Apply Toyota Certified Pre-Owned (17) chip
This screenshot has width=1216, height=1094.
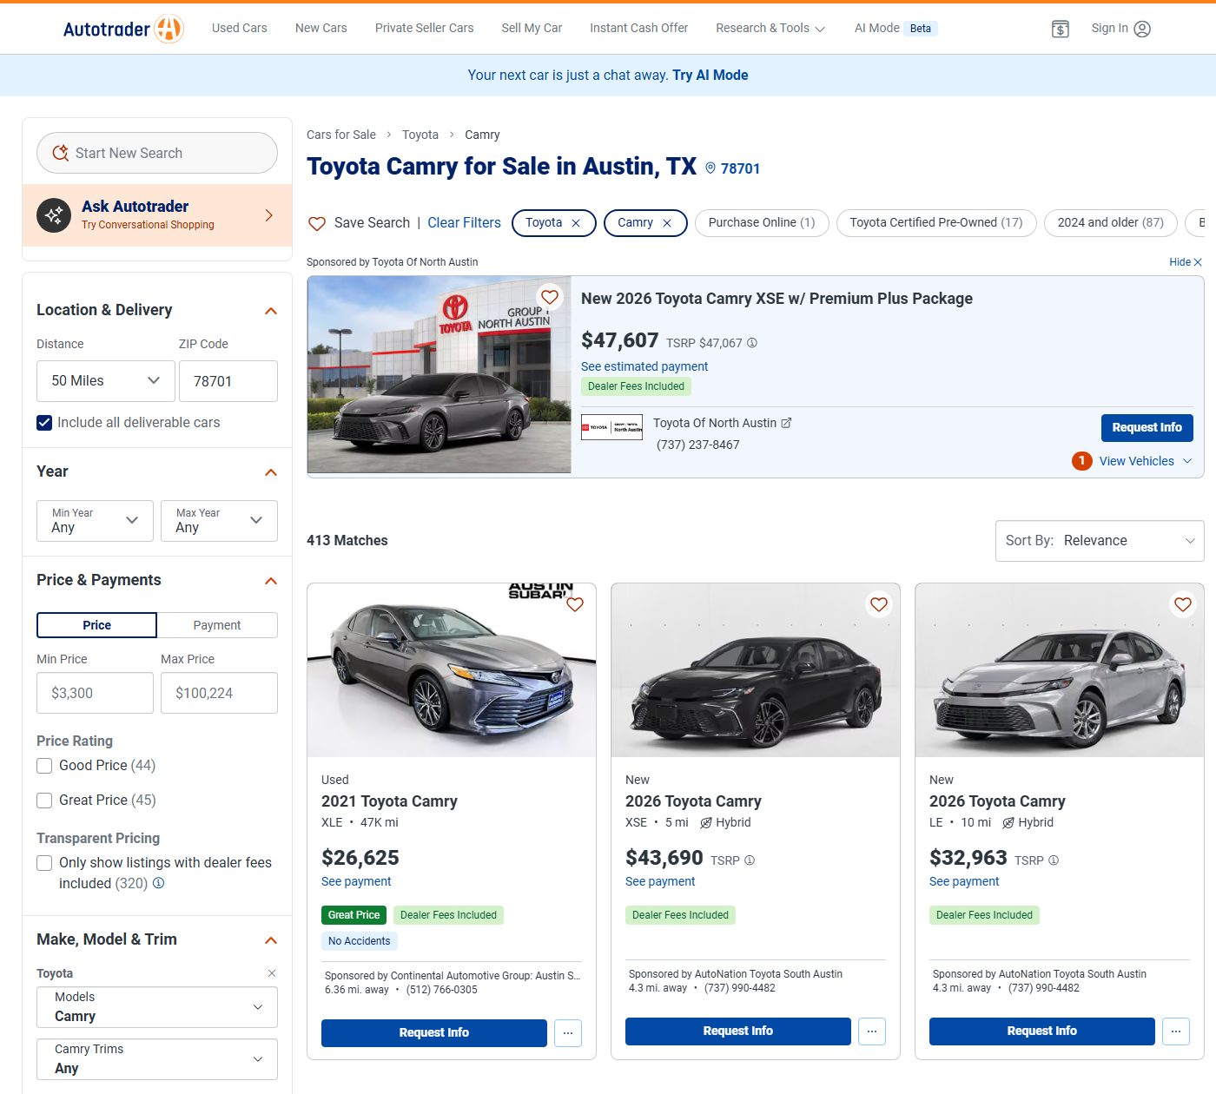click(x=936, y=223)
